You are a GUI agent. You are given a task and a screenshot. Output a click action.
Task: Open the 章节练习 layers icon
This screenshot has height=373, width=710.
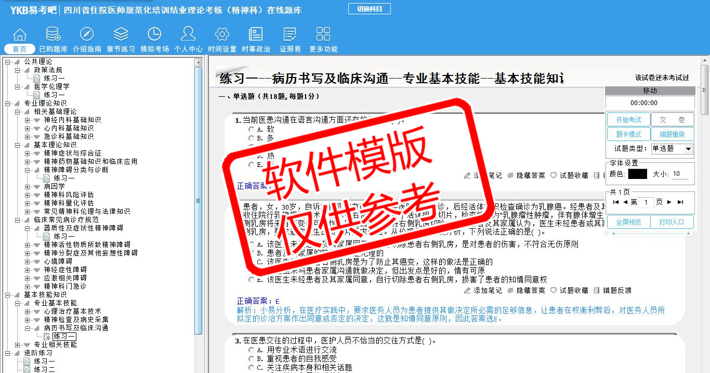coord(121,34)
